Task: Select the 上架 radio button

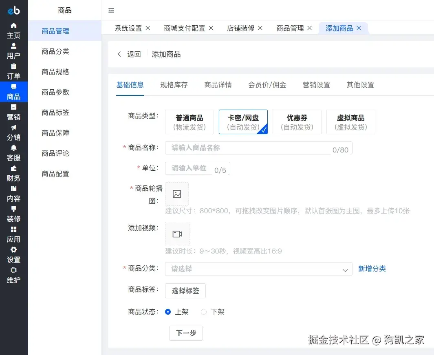Action: tap(167, 311)
